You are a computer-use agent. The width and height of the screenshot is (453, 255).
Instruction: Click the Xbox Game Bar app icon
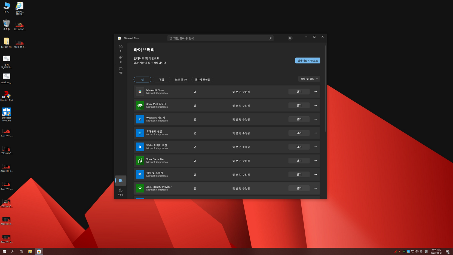pyautogui.click(x=140, y=161)
